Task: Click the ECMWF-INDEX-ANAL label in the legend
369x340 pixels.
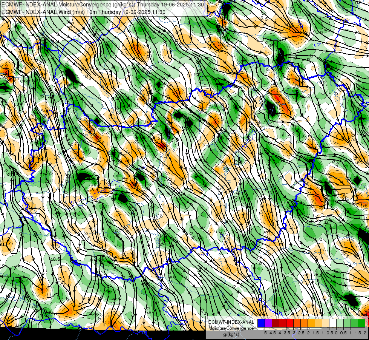Action: tap(231, 322)
